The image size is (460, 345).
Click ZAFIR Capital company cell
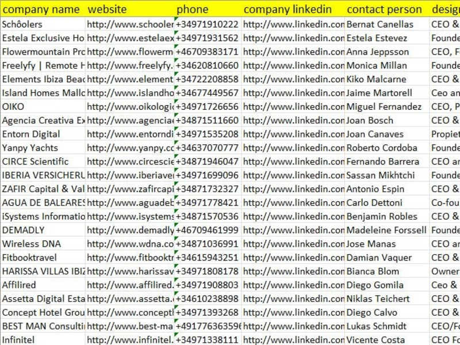tap(43, 189)
